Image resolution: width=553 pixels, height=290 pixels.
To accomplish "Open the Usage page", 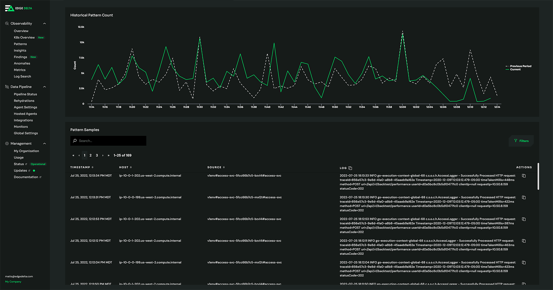I will [x=19, y=157].
